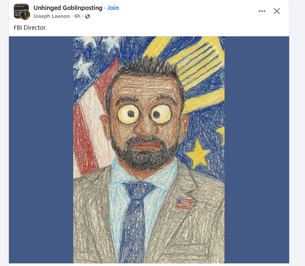Click Joseph Lawson's small round profile picture
The image size is (305, 266).
pyautogui.click(x=25, y=15)
